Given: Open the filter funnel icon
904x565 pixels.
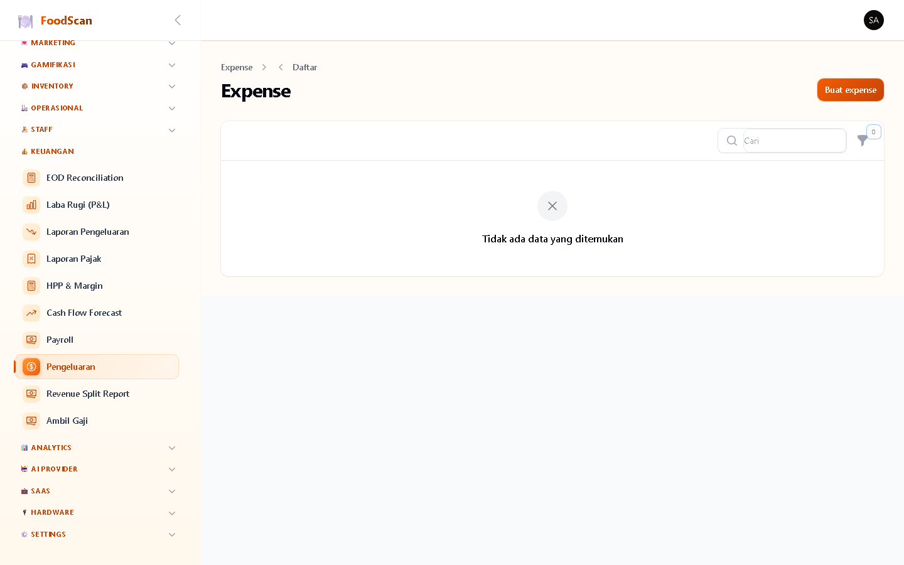Looking at the screenshot, I should [x=863, y=141].
